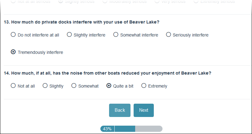Click the 'Quite a bit' radio option
This screenshot has height=134, width=252.
109,86
